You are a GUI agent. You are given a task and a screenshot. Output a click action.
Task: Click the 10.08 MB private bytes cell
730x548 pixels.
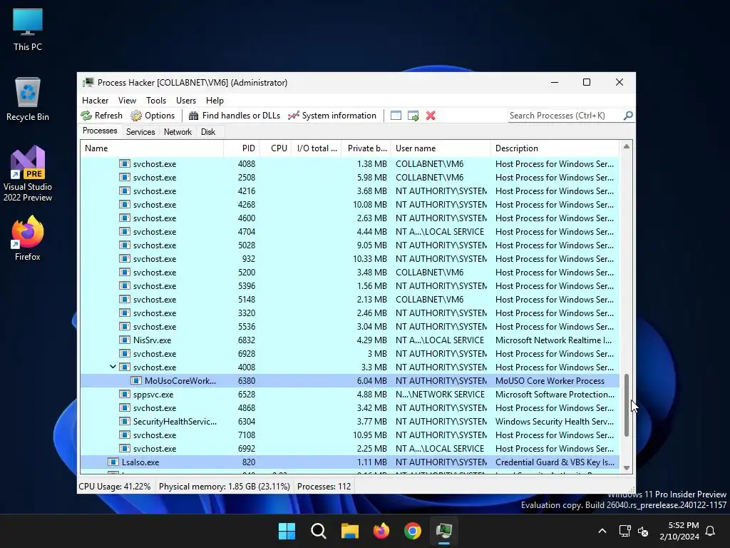(x=370, y=205)
